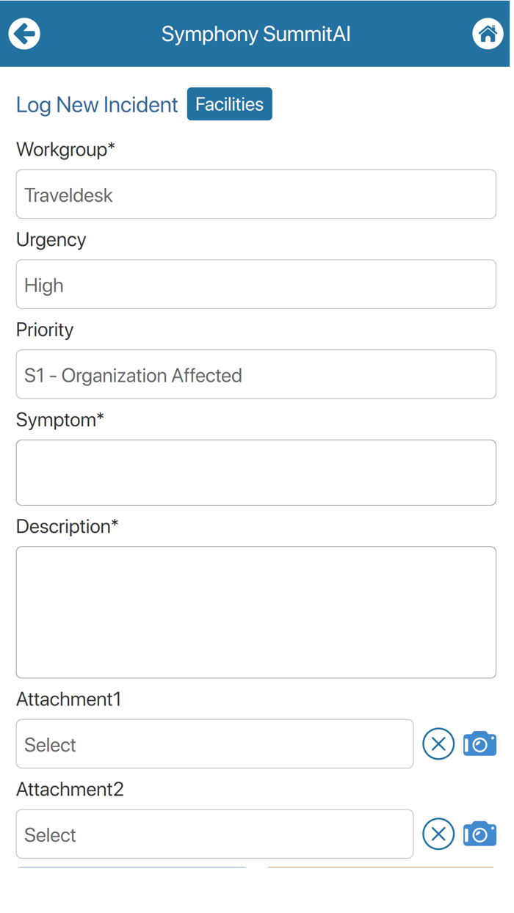Go home via the house icon

[x=488, y=33]
